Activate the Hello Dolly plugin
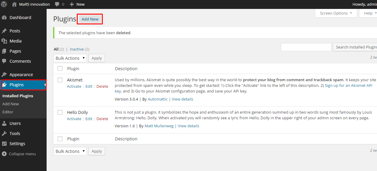This screenshot has height=171, width=377. coord(74,119)
